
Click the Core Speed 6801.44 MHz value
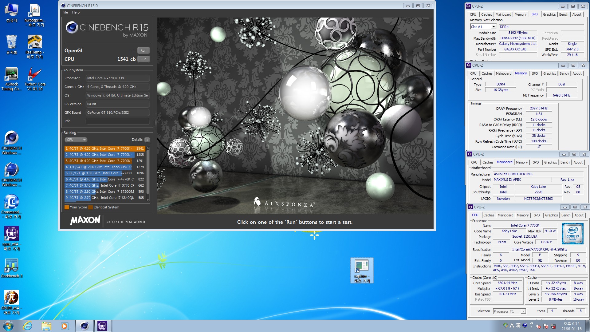click(507, 283)
